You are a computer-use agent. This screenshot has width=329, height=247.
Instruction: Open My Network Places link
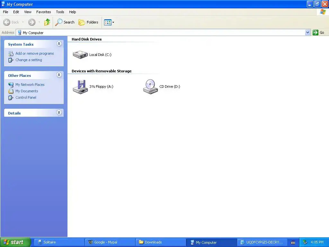tap(30, 85)
